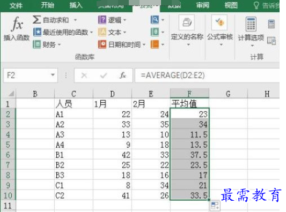This screenshot has height=212, width=286.
Task: Click the cancel X in formula bar
Action: (84, 75)
